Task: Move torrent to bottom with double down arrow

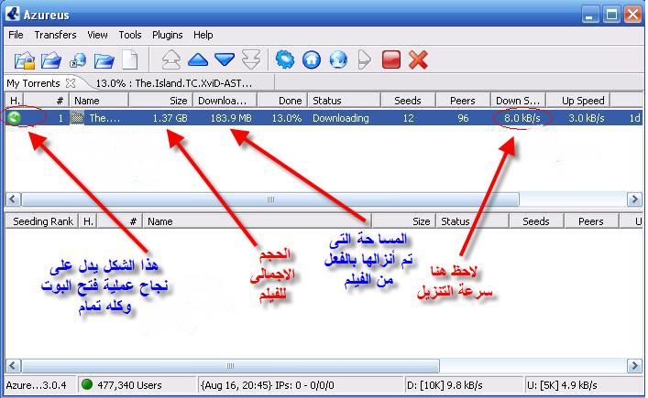Action: [251, 59]
